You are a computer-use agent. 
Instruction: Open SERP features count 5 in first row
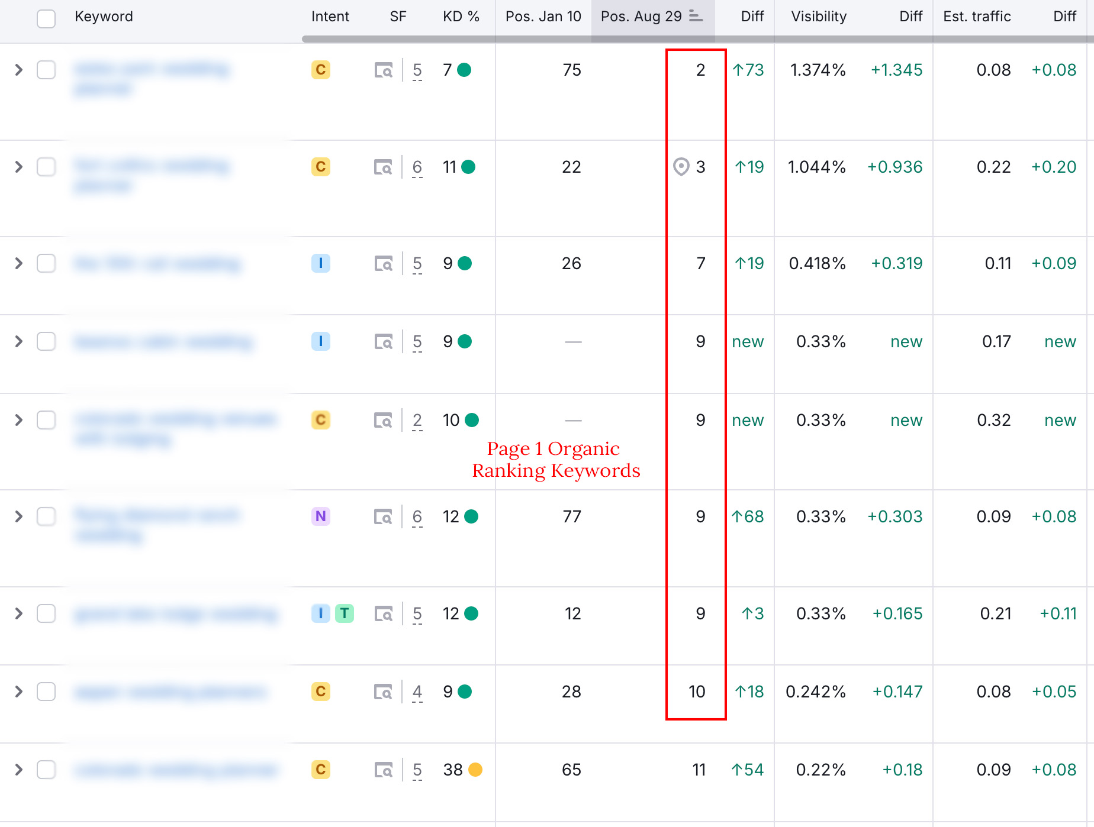tap(417, 70)
